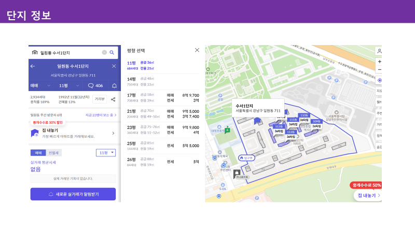Click the mart shopping bag marker
The width and height of the screenshot is (415, 233).
coord(237,173)
